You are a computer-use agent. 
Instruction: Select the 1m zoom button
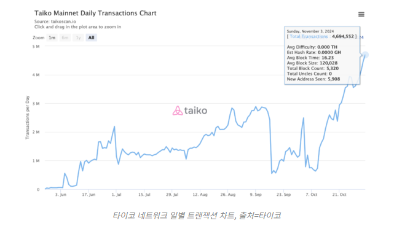click(x=52, y=37)
